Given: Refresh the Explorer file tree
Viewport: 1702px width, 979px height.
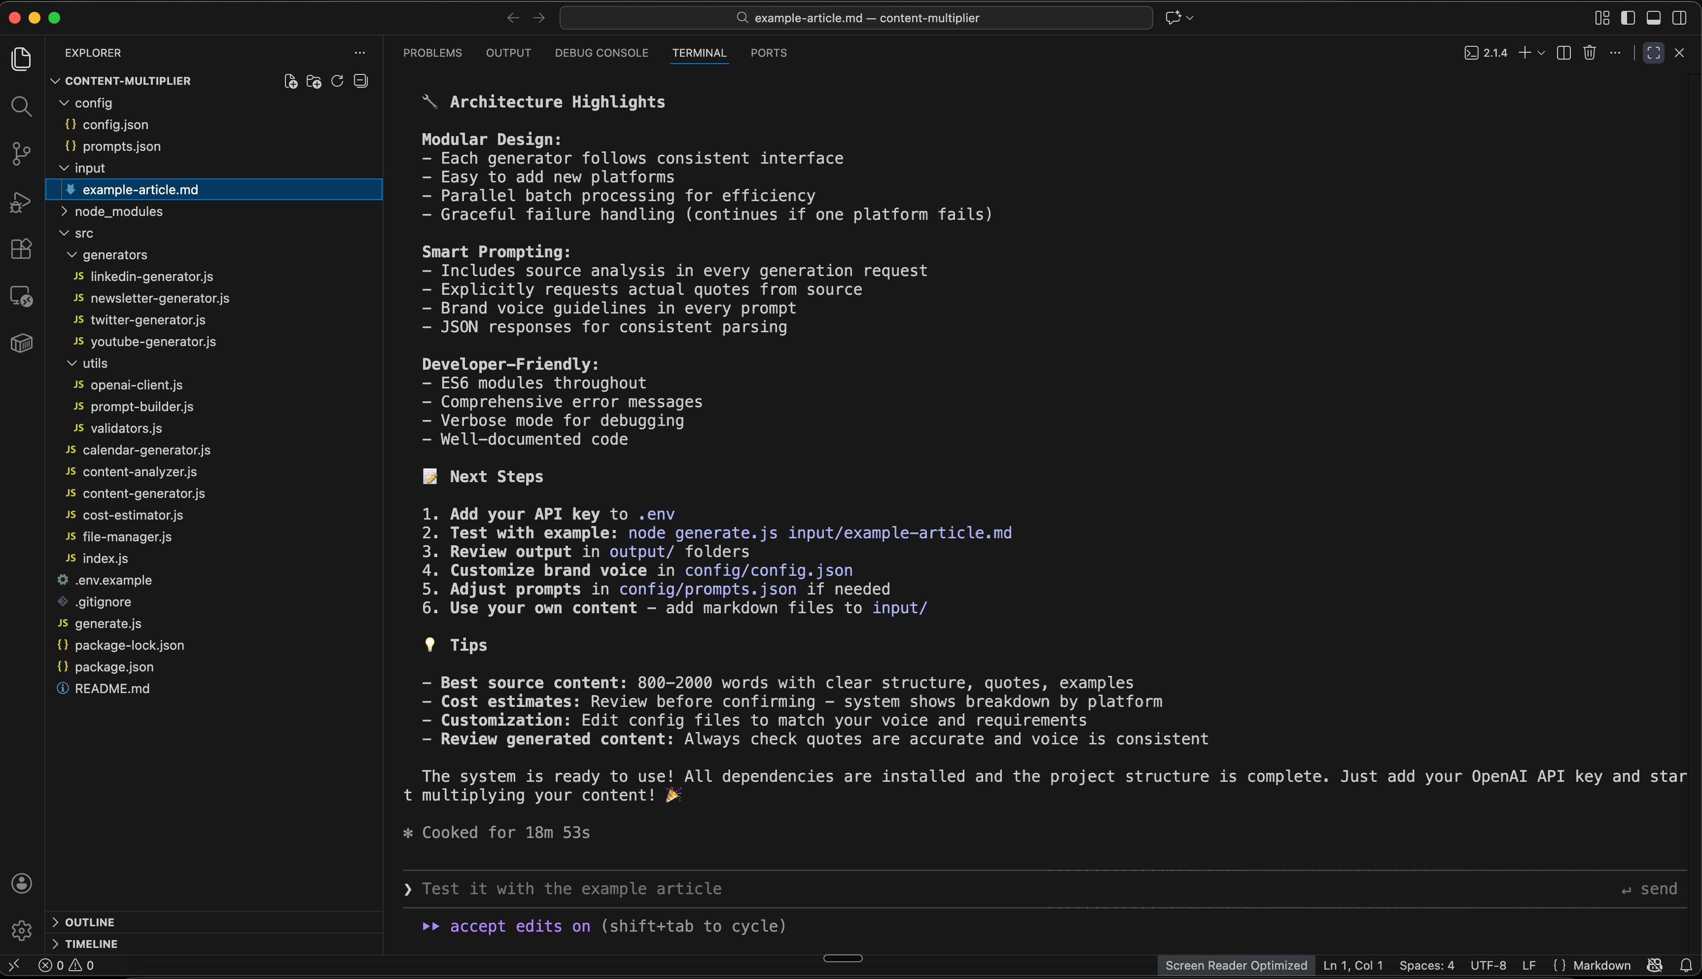Looking at the screenshot, I should point(338,81).
